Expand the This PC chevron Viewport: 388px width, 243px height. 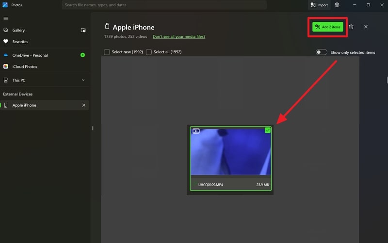[x=83, y=80]
